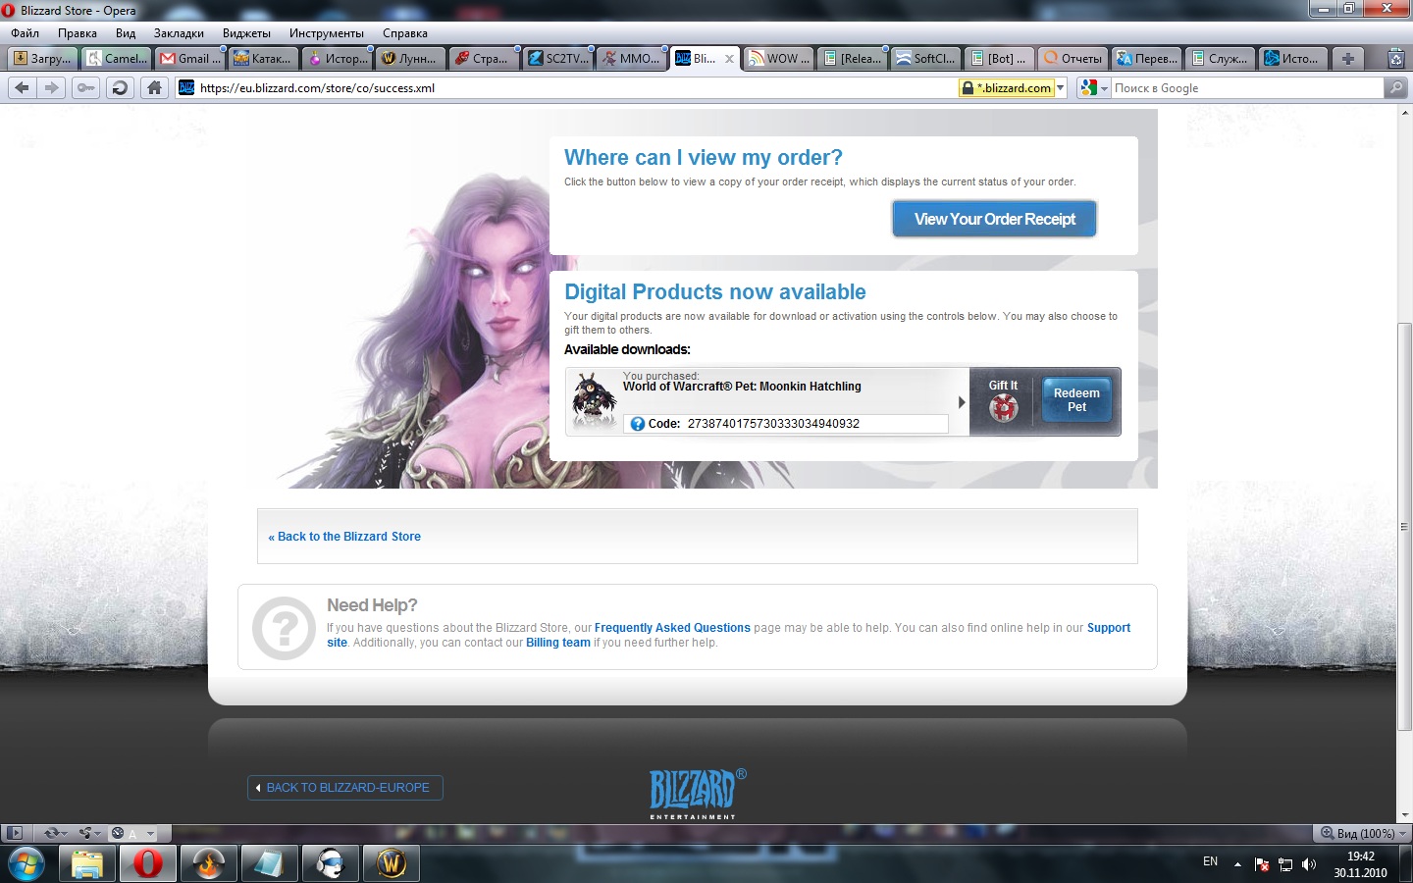Click the Opera Turbo gauge icon
Screen dimensions: 1413x883
(x=119, y=833)
